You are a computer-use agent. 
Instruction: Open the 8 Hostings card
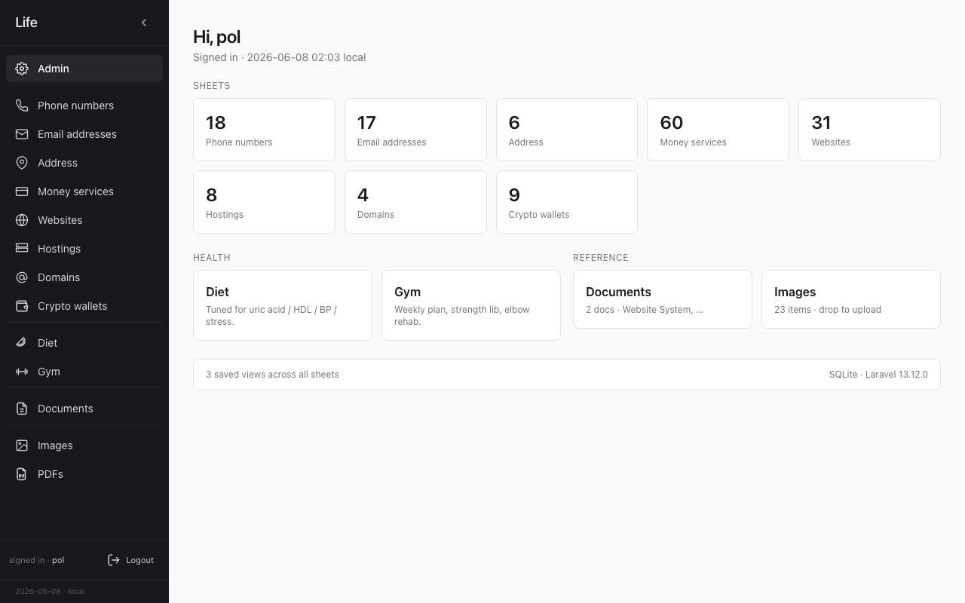(264, 202)
